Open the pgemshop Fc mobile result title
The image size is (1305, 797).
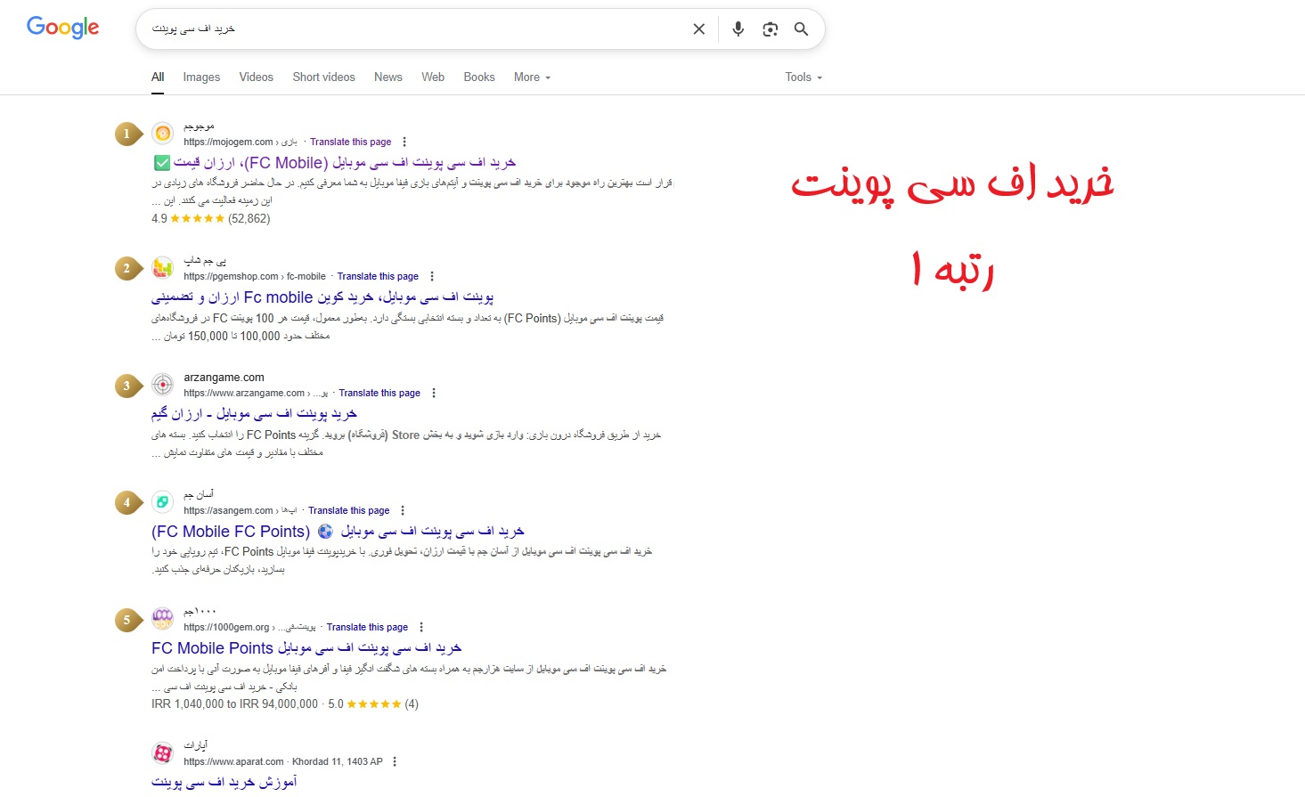[322, 297]
